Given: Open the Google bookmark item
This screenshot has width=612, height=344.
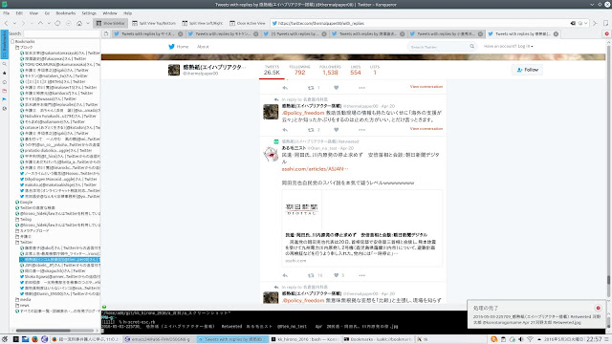Looking at the screenshot, I should [24, 202].
